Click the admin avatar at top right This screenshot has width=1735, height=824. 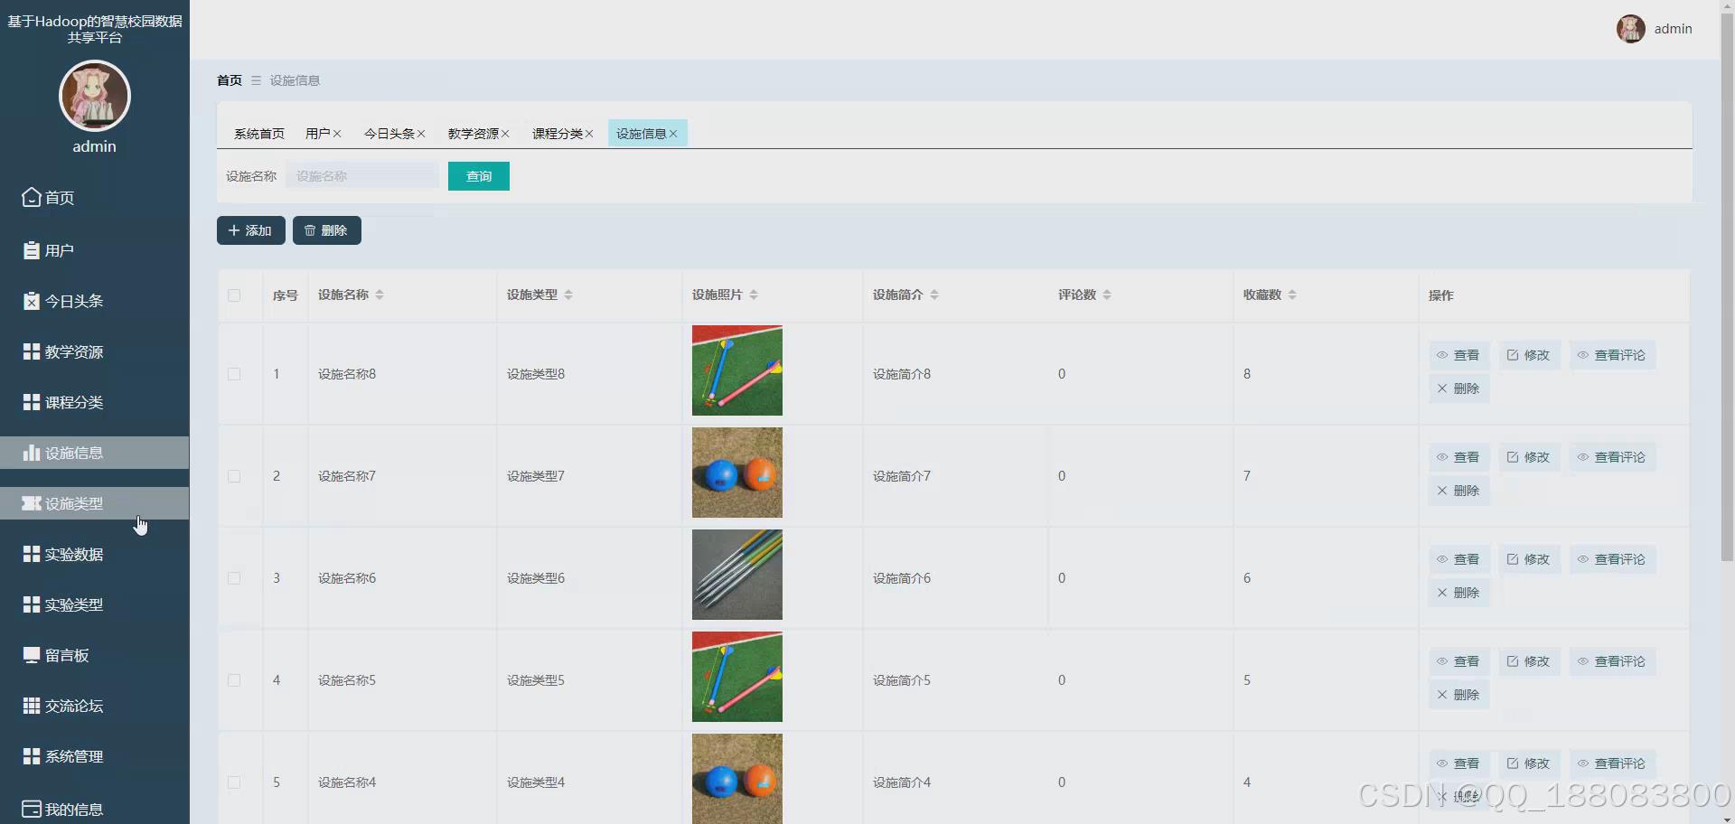tap(1631, 28)
